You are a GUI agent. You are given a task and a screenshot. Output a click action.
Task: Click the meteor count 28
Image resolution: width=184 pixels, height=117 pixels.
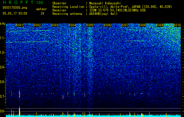[x=42, y=13]
